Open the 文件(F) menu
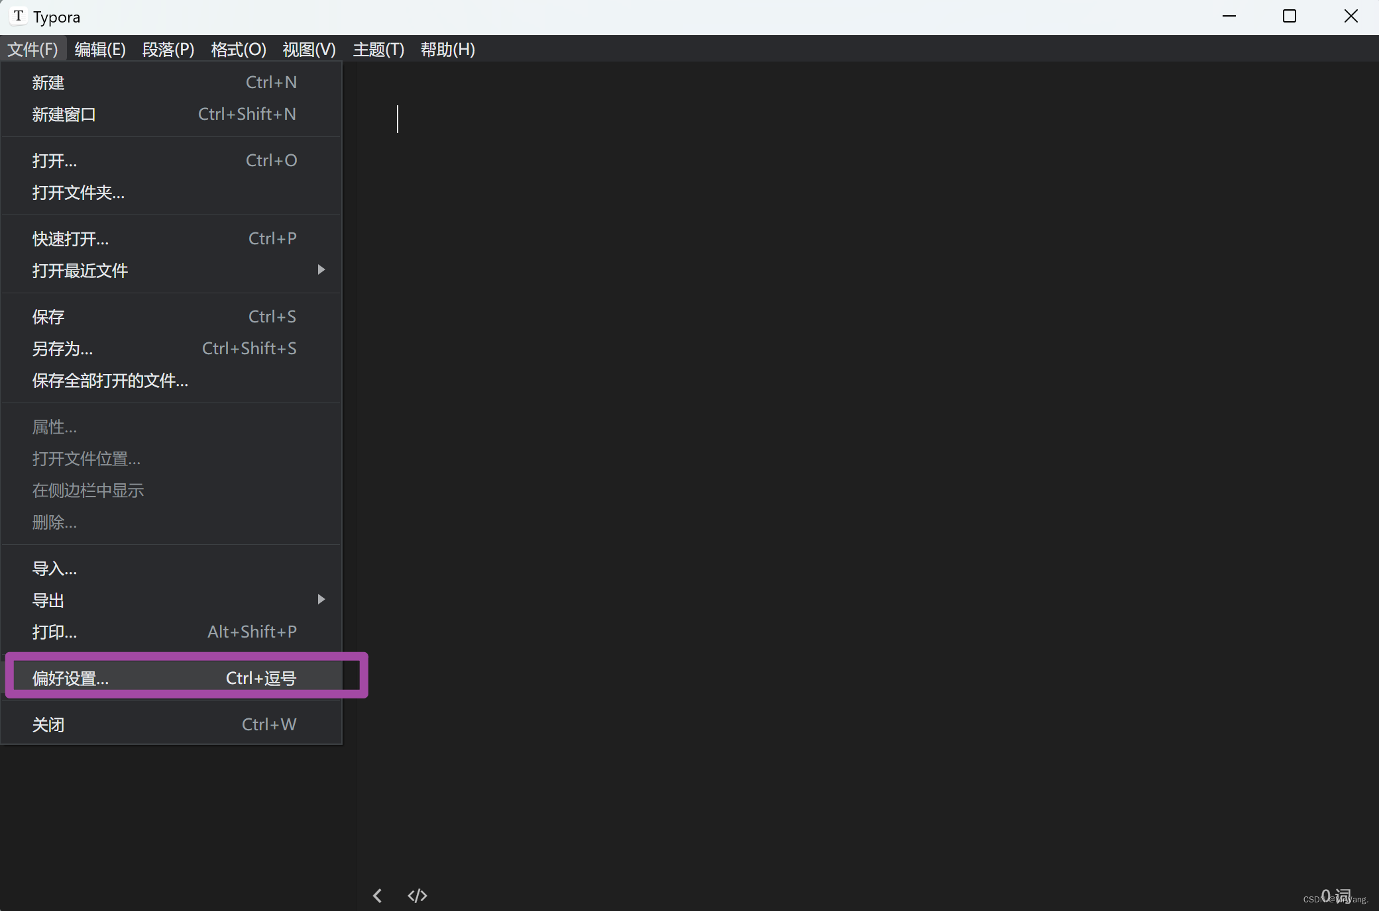The height and width of the screenshot is (911, 1379). coord(32,50)
